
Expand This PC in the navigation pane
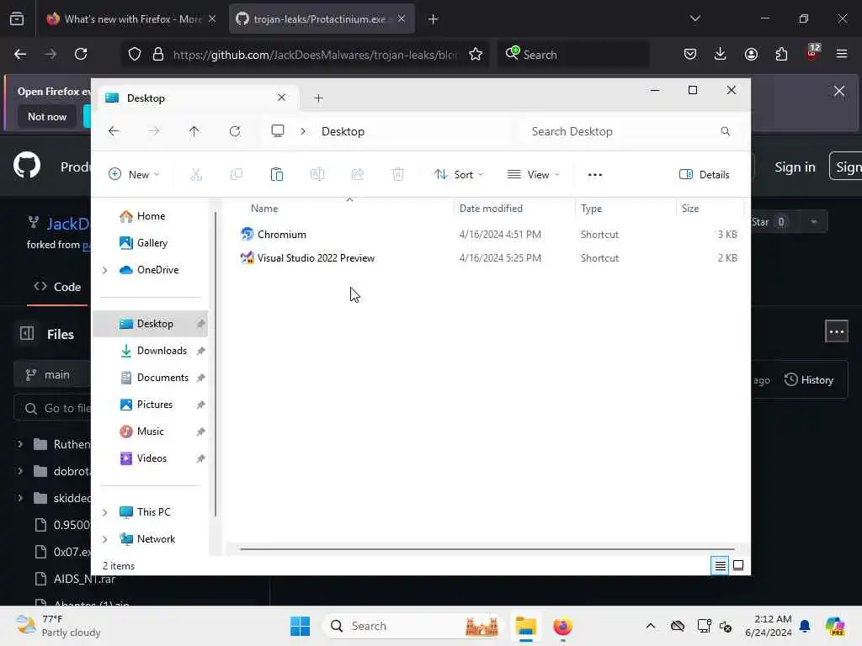point(104,512)
